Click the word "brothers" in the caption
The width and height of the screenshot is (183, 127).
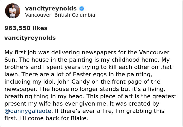point(18,67)
